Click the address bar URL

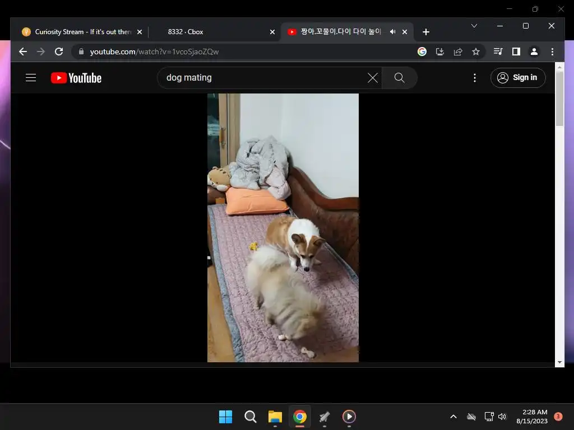click(x=154, y=52)
